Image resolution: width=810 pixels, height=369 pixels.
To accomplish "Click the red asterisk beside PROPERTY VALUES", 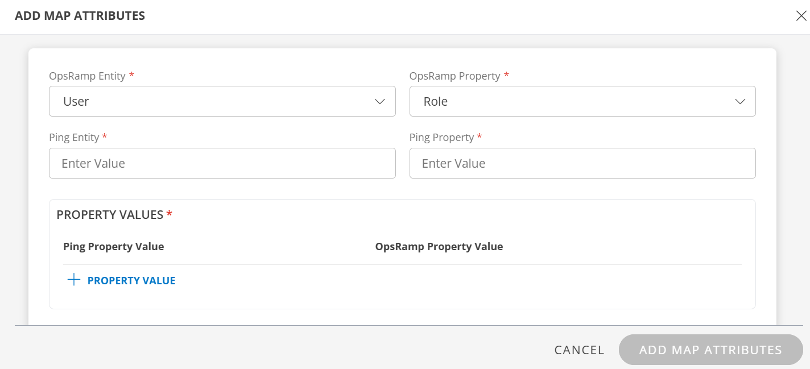I will coord(169,214).
